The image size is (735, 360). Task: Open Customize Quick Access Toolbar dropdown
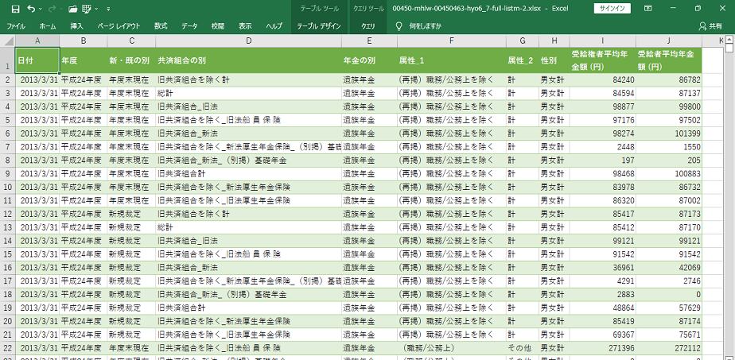click(108, 9)
